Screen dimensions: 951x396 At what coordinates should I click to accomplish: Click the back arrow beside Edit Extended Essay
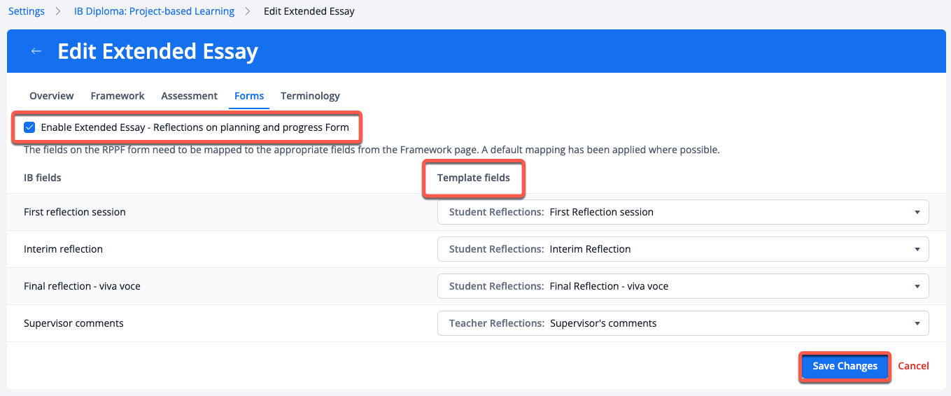click(x=36, y=51)
